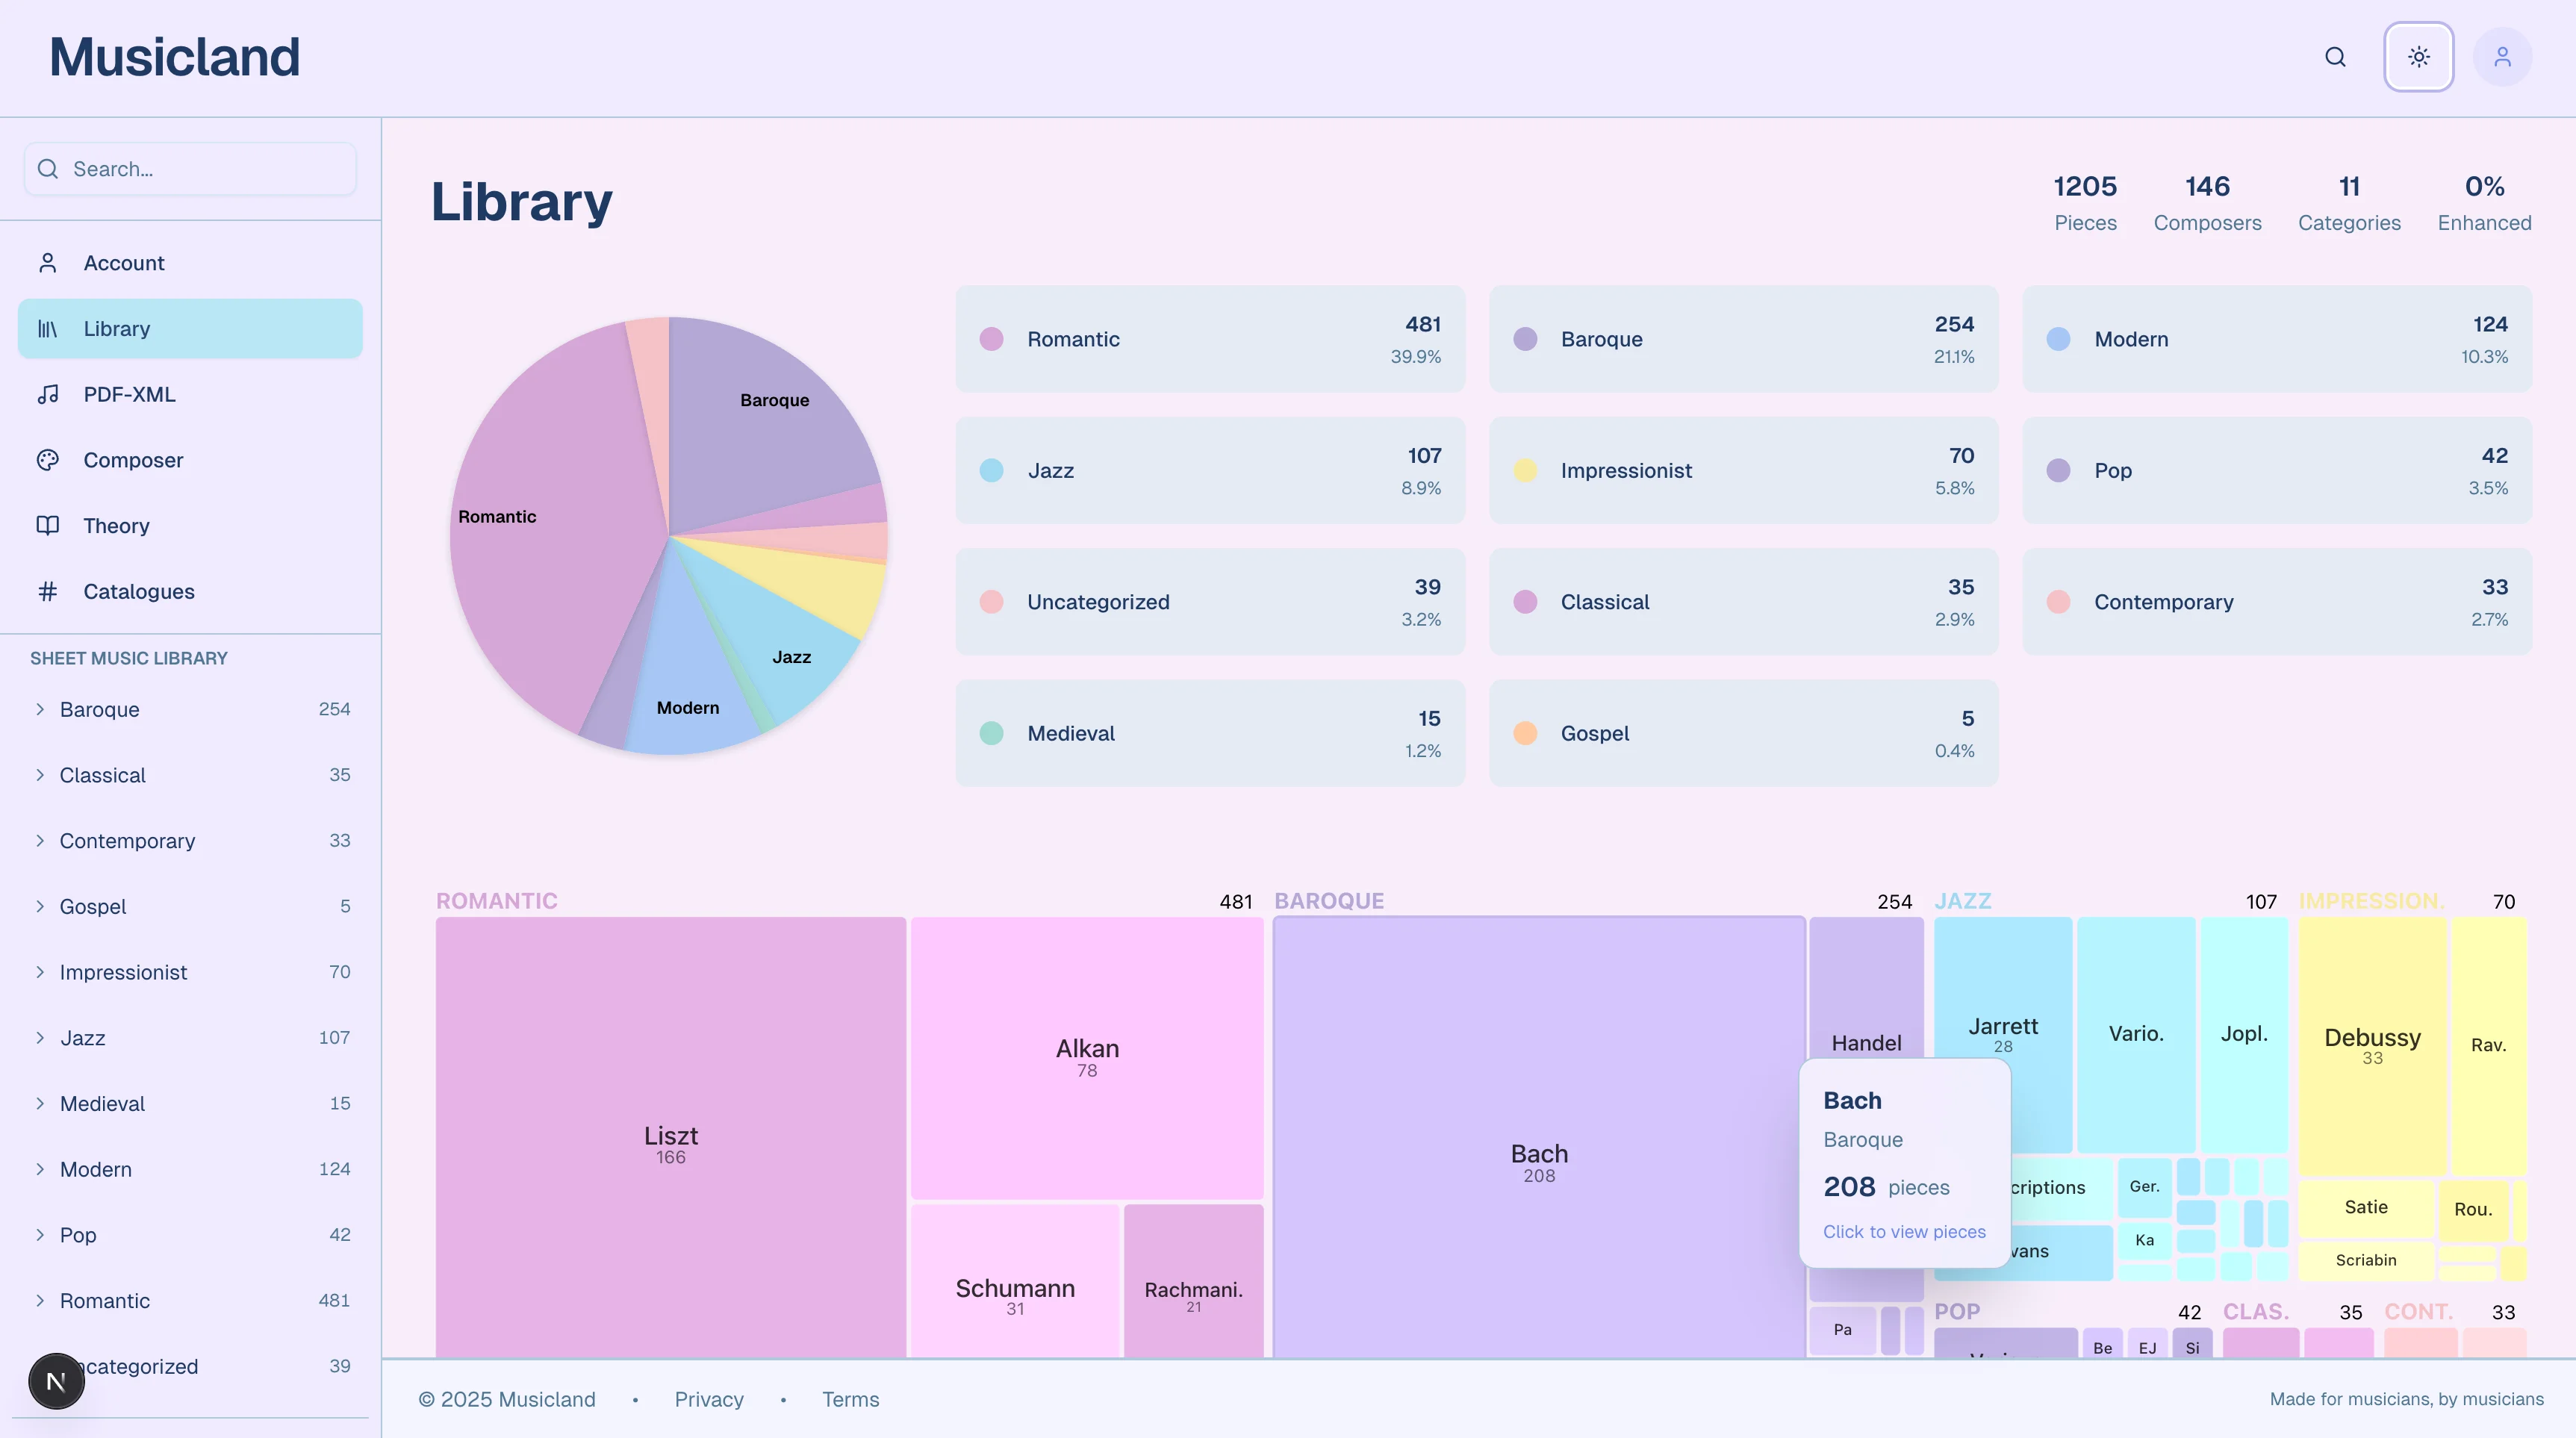This screenshot has width=2576, height=1438.
Task: Click the user profile icon top right
Action: tap(2503, 57)
